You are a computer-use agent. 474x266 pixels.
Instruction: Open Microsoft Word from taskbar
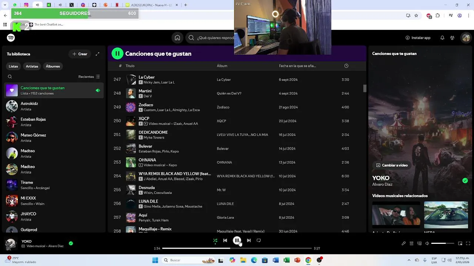click(276, 260)
